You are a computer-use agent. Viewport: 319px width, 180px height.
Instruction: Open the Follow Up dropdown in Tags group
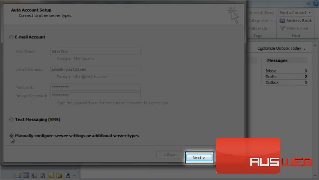(x=260, y=29)
